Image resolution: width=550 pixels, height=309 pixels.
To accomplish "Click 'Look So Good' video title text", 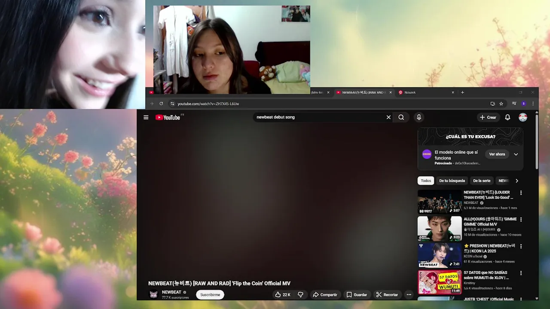I will click(489, 195).
